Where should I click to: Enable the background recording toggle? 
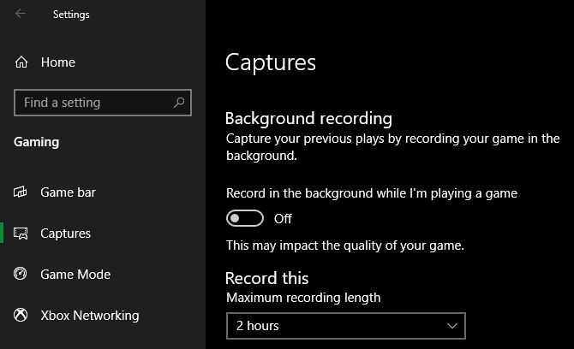[244, 219]
